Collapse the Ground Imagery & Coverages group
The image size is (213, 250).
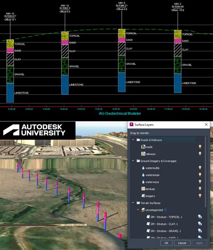pos(133,161)
